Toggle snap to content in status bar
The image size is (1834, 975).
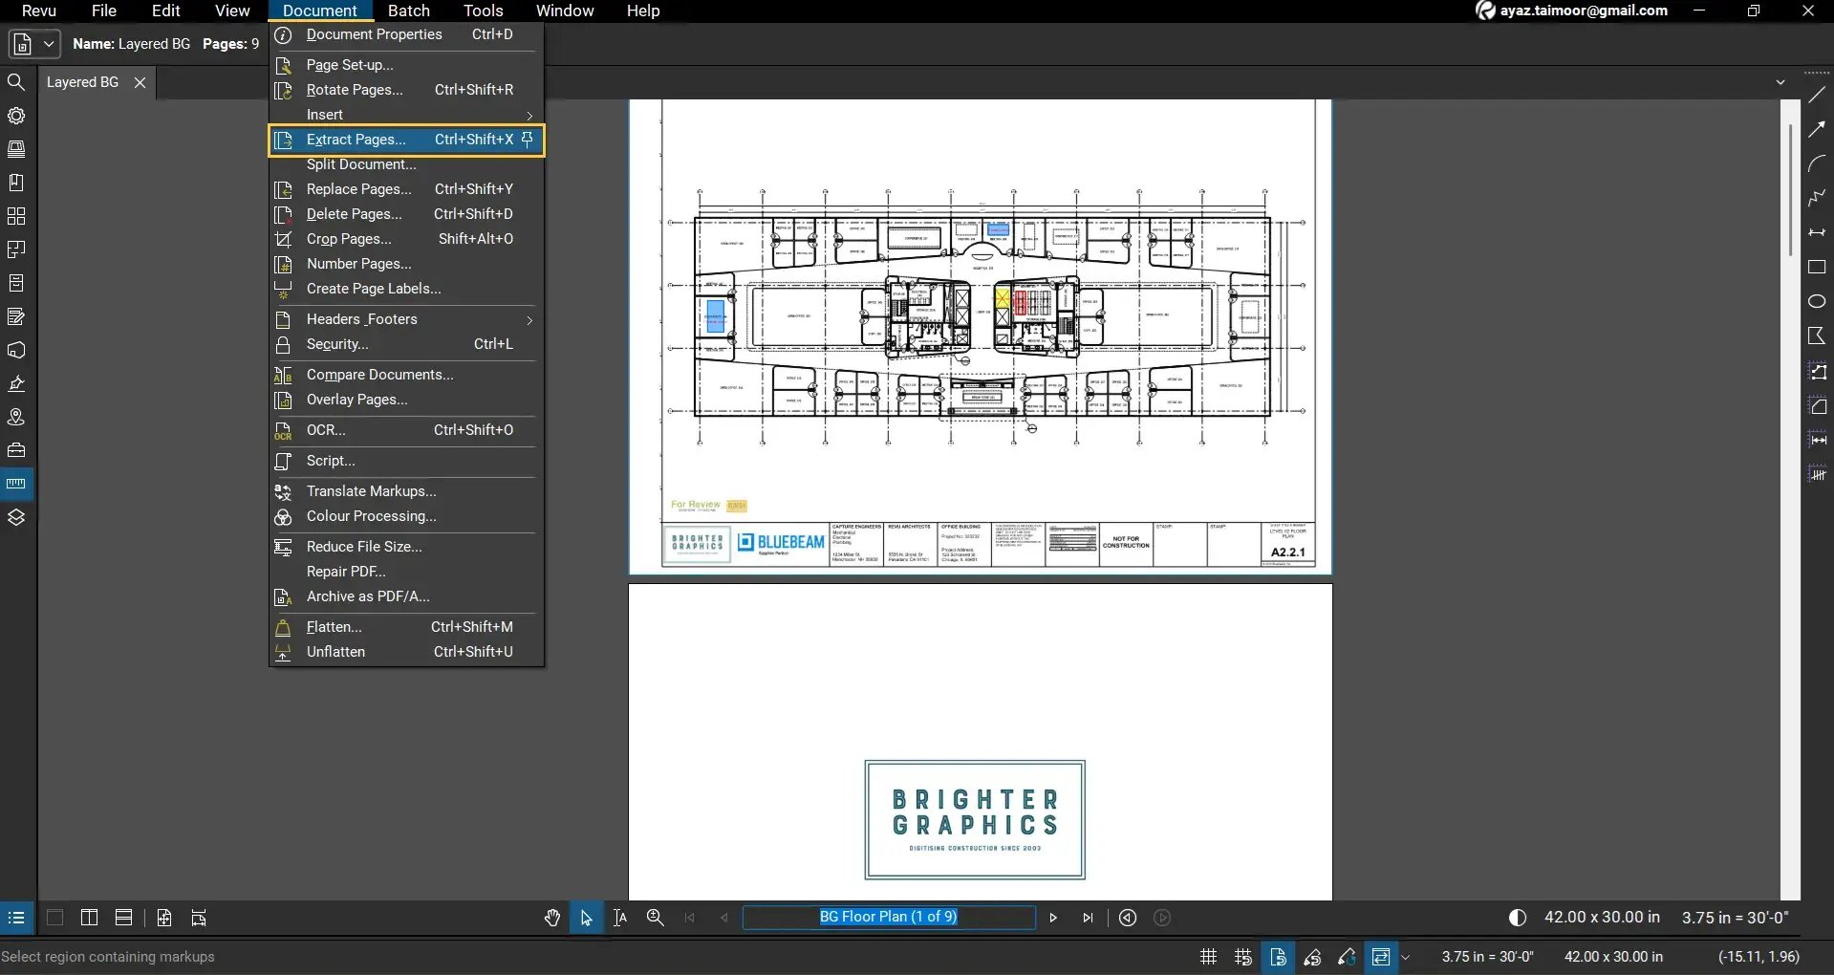point(1278,956)
